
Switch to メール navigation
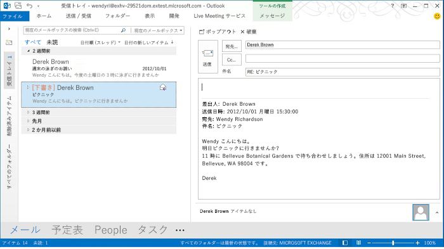click(x=25, y=229)
